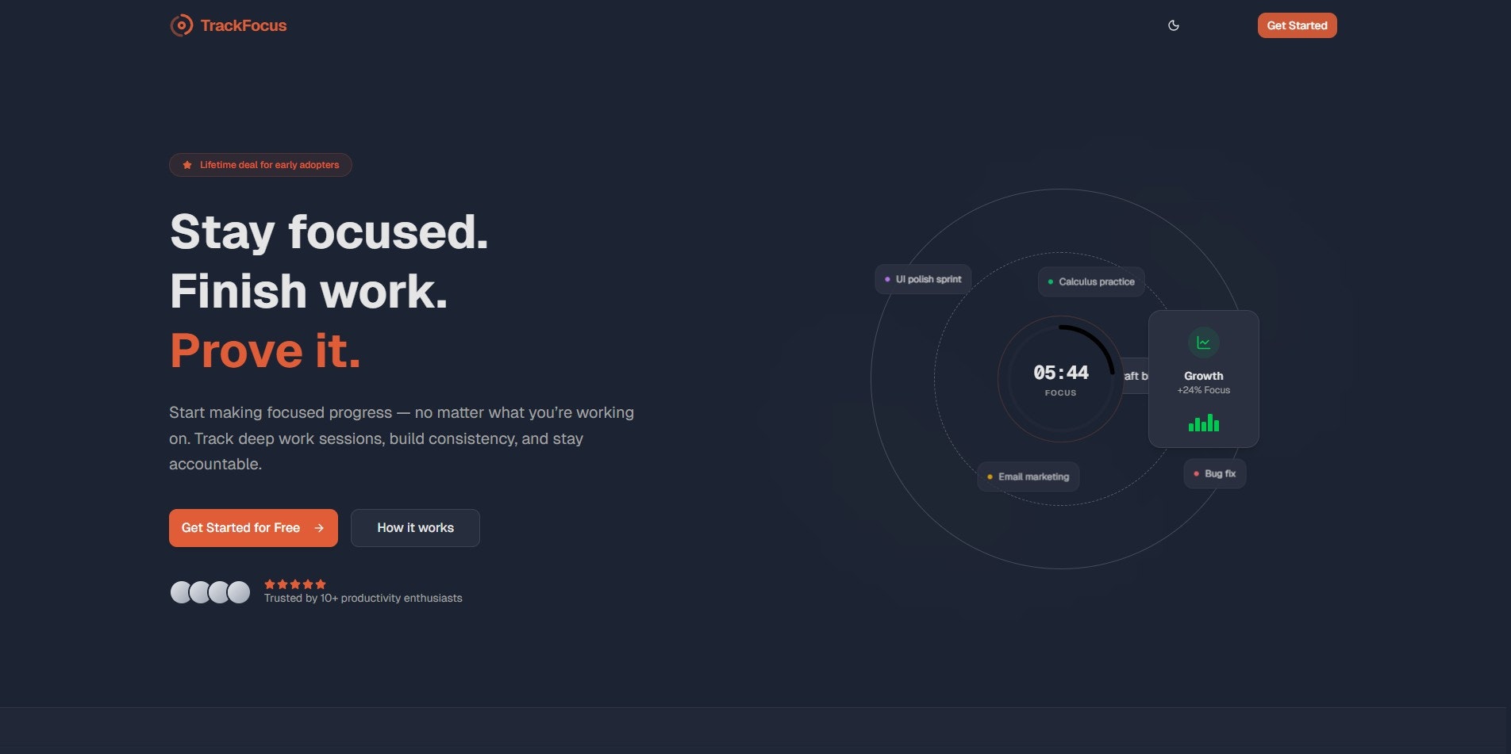Toggle the Bug fix task chip
Screen dimensions: 1511x754
click(1214, 473)
